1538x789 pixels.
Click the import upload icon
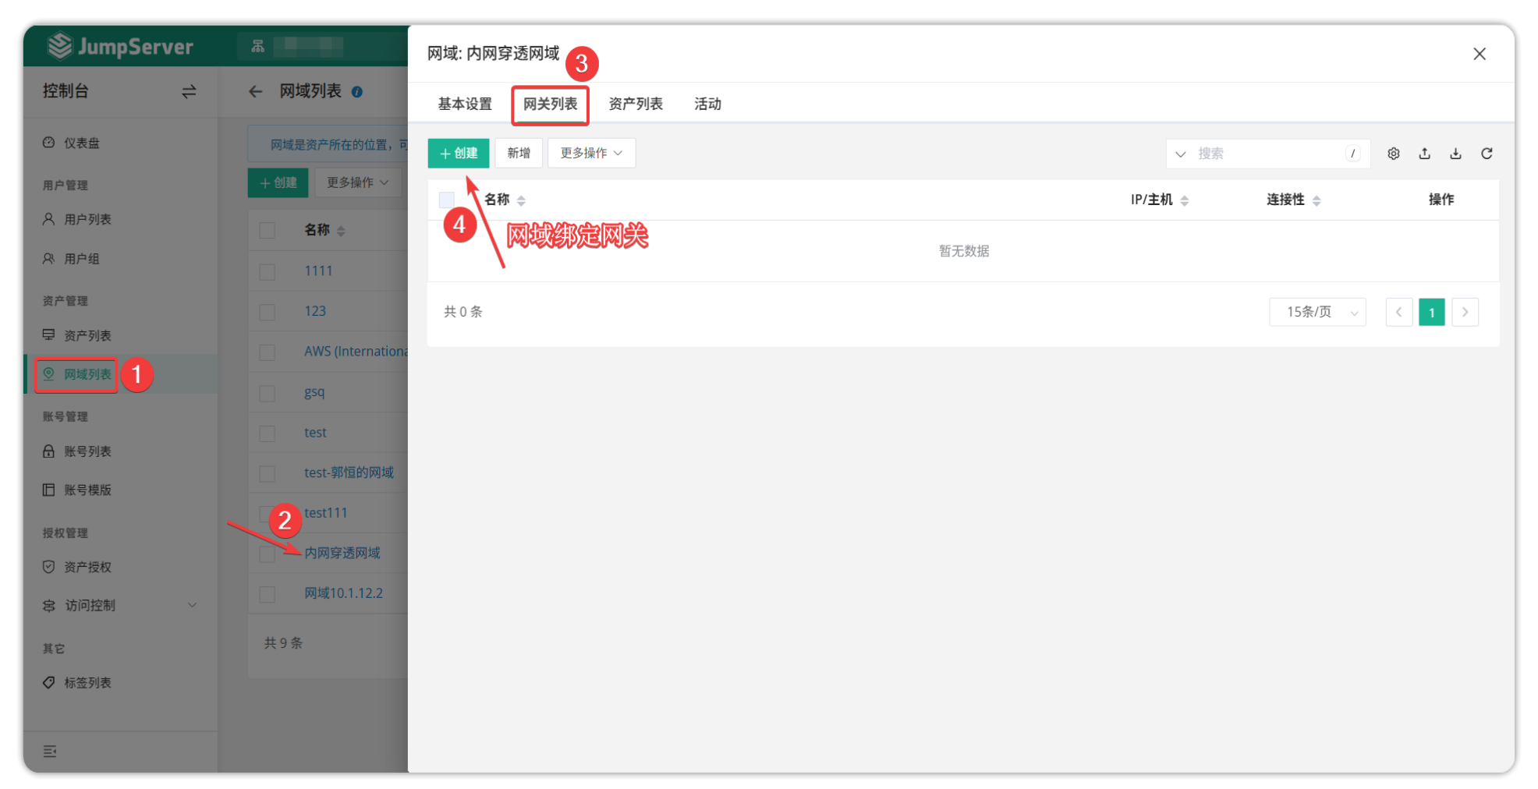tap(1424, 154)
